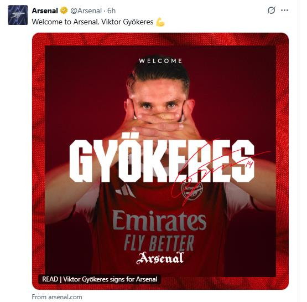Open the 'READ | Viktor Gyökeres signs for Arsenal' caption

(x=100, y=279)
